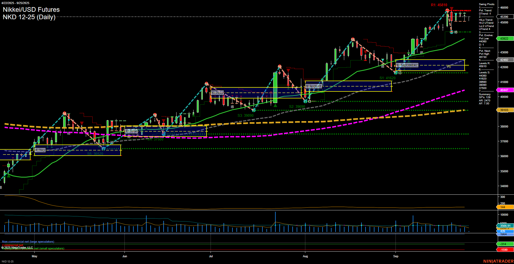Click the Swing Pivots panel heading
The height and width of the screenshot is (264, 514).
pyautogui.click(x=486, y=4)
